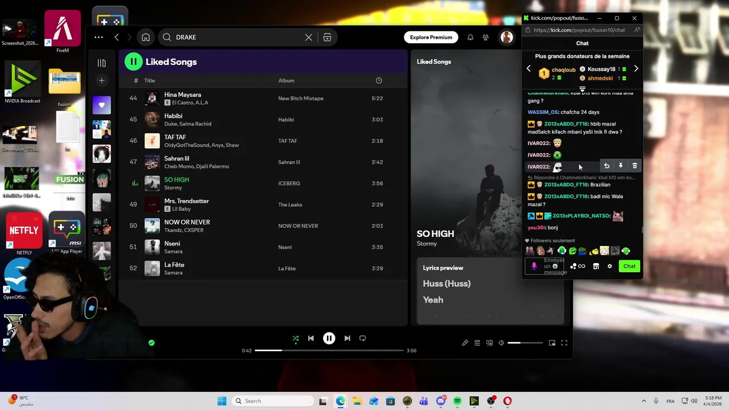Open Liked Songs heart tile in sidebar
The image size is (729, 410).
point(102,105)
